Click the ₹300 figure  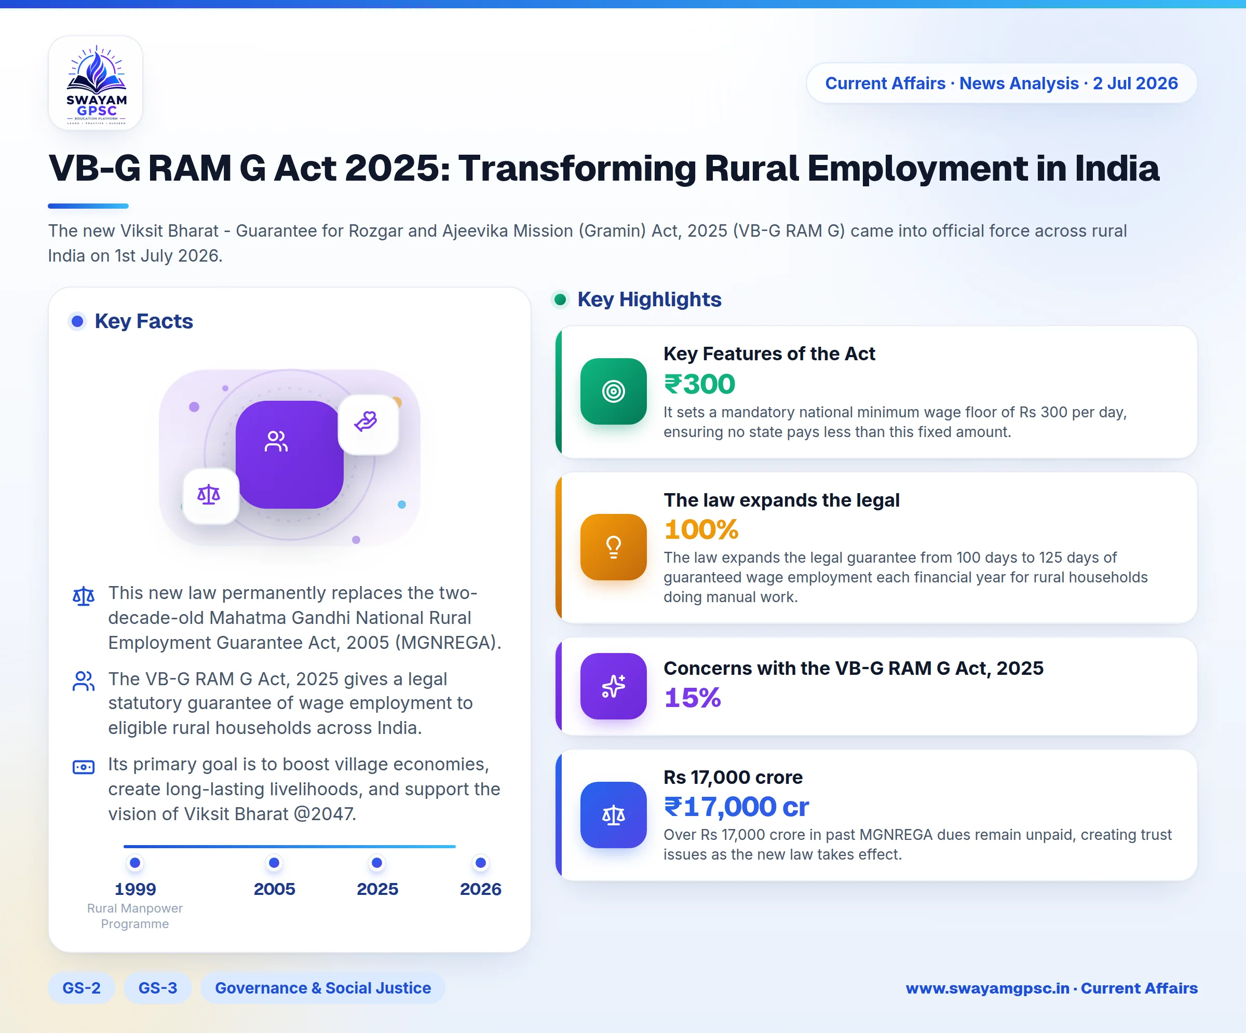click(699, 384)
